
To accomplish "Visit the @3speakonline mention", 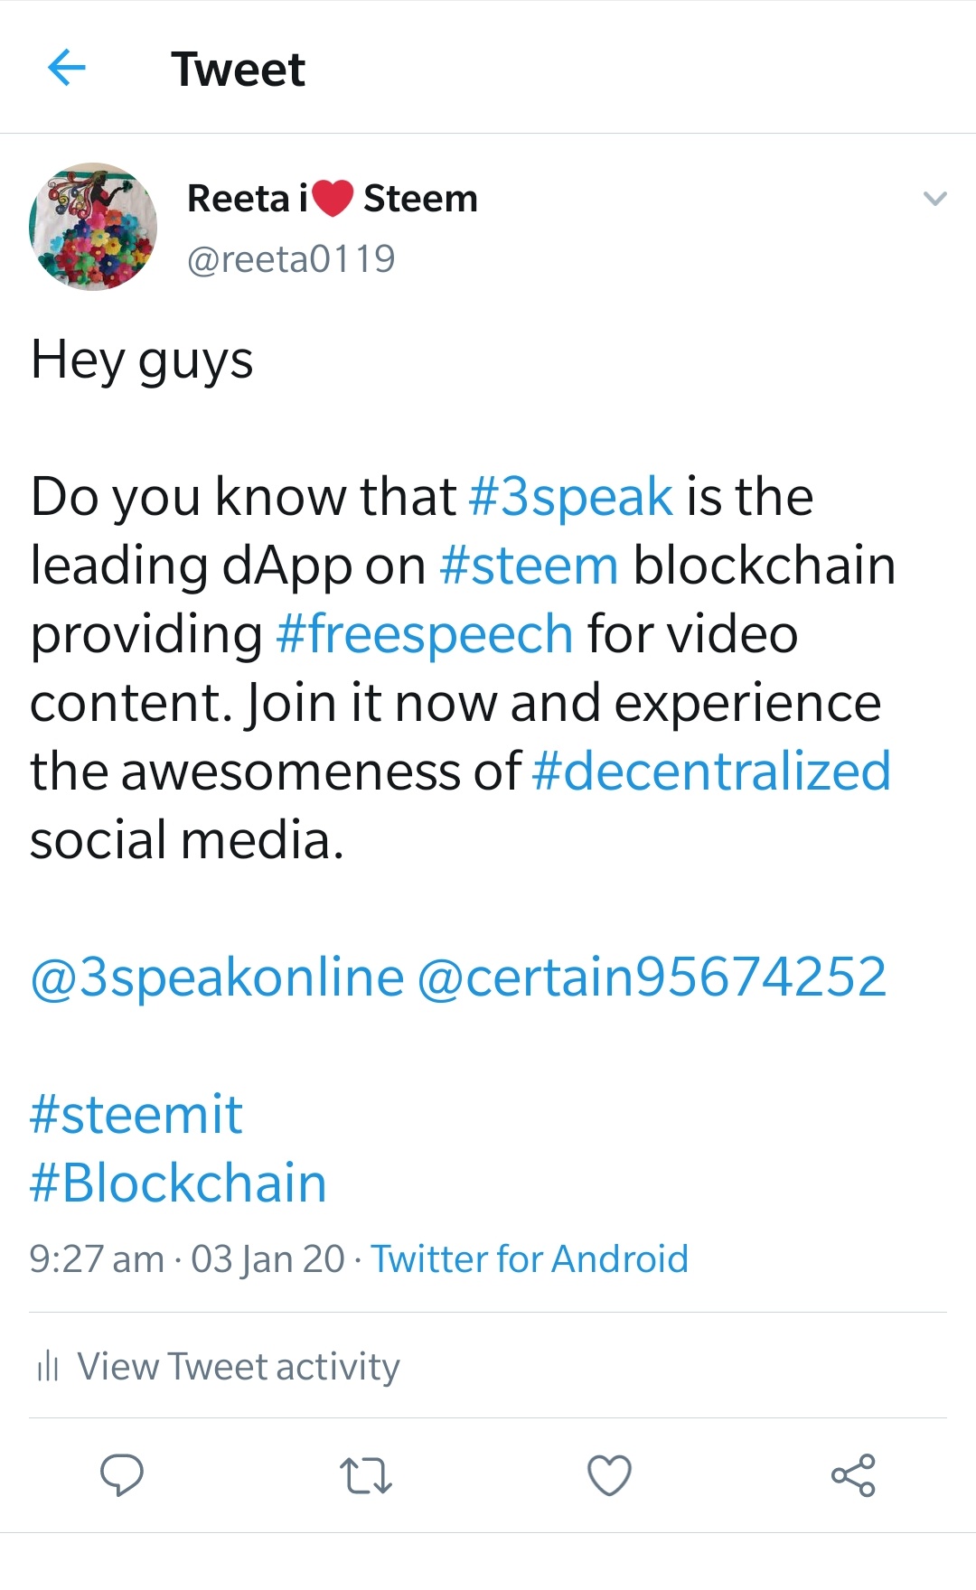I will [217, 977].
